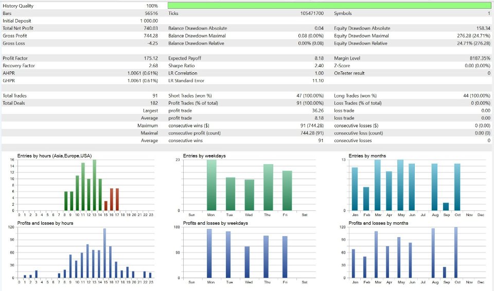This screenshot has width=494, height=291.
Task: Click the February bar in Entries by months
Action: click(x=366, y=199)
